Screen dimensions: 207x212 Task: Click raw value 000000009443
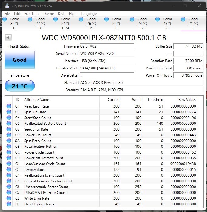(x=183, y=135)
